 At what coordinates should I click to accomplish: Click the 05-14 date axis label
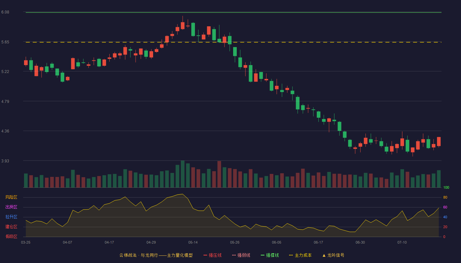click(x=193, y=242)
